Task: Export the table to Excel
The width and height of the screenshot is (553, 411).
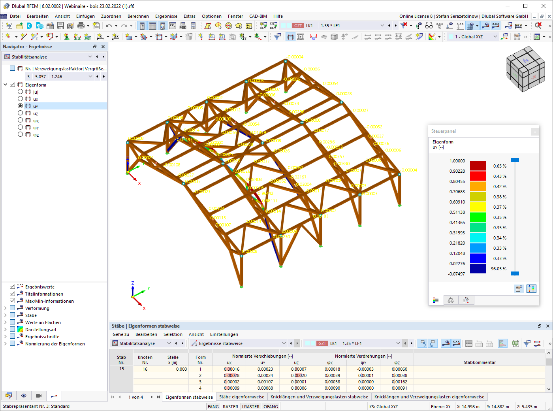Action: point(515,343)
